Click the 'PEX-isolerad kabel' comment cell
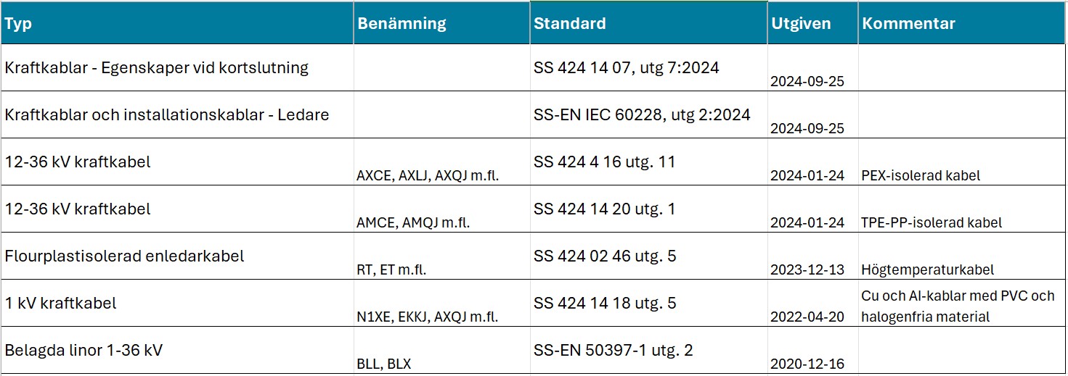1068x376 pixels. 963,162
